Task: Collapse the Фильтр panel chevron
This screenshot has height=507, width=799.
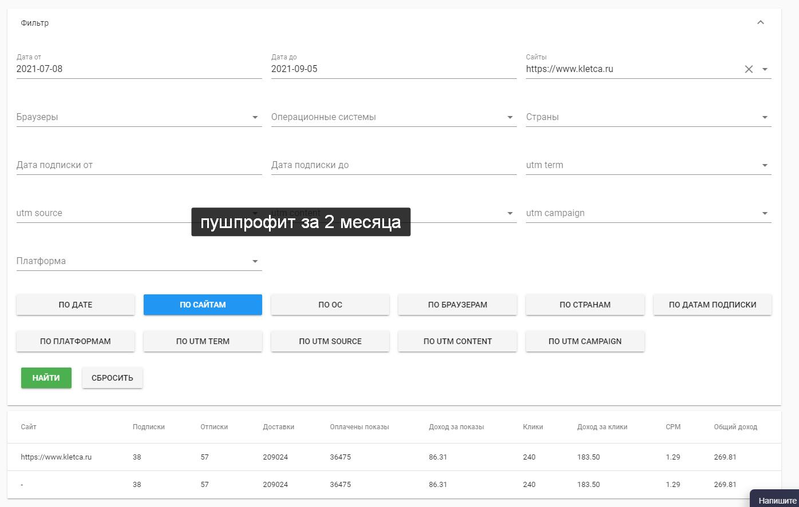Action: pos(760,22)
